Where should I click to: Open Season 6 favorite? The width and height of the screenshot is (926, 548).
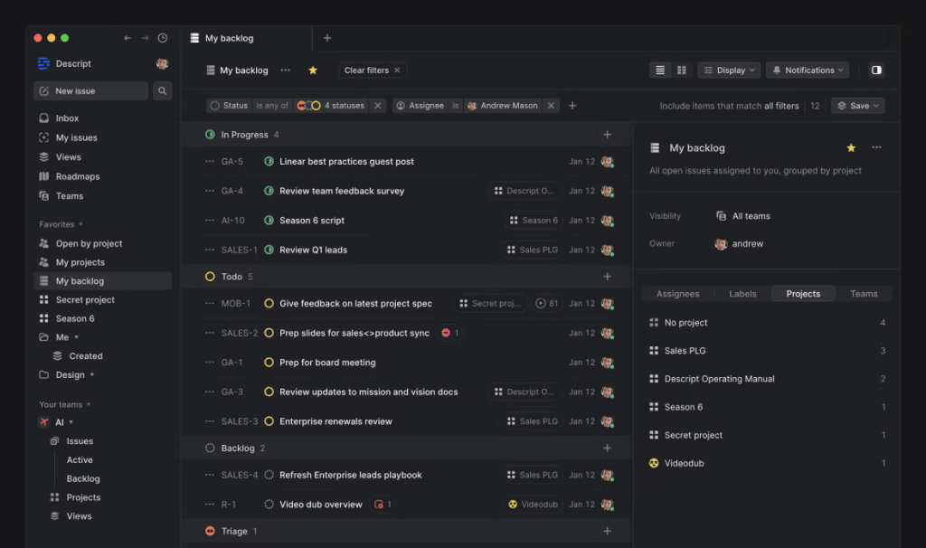103,319
